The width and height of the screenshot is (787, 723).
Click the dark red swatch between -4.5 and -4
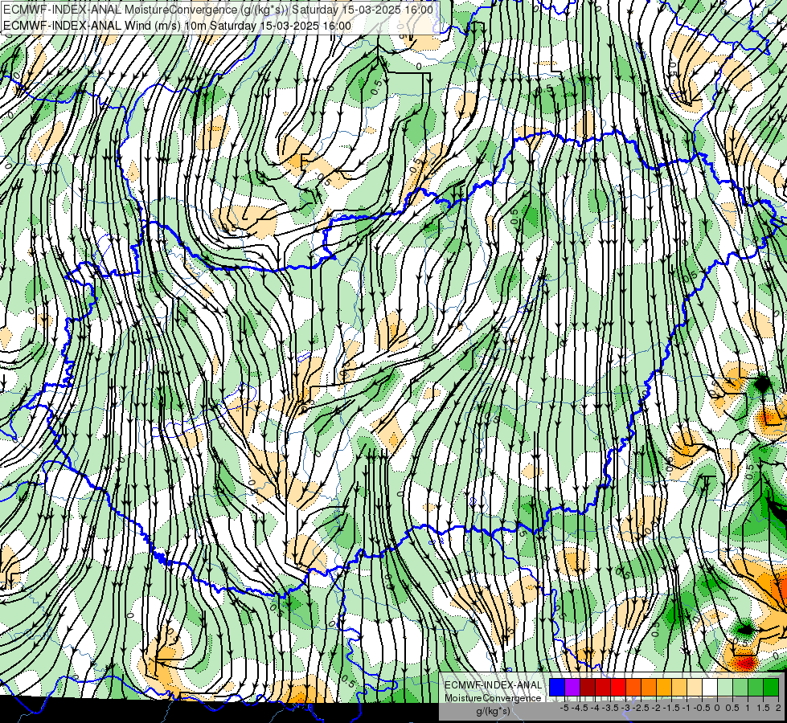point(588,687)
